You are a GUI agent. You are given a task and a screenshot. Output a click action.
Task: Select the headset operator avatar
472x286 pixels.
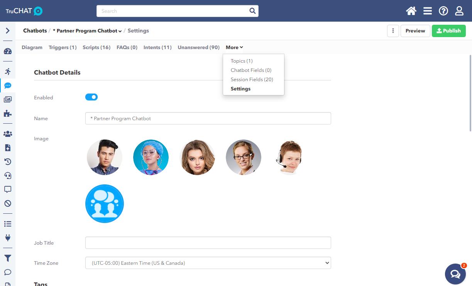[290, 157]
